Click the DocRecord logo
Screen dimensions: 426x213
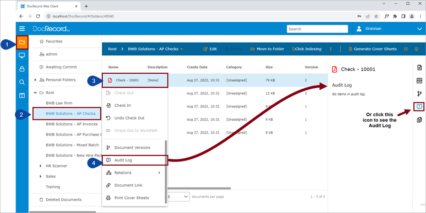click(x=51, y=29)
